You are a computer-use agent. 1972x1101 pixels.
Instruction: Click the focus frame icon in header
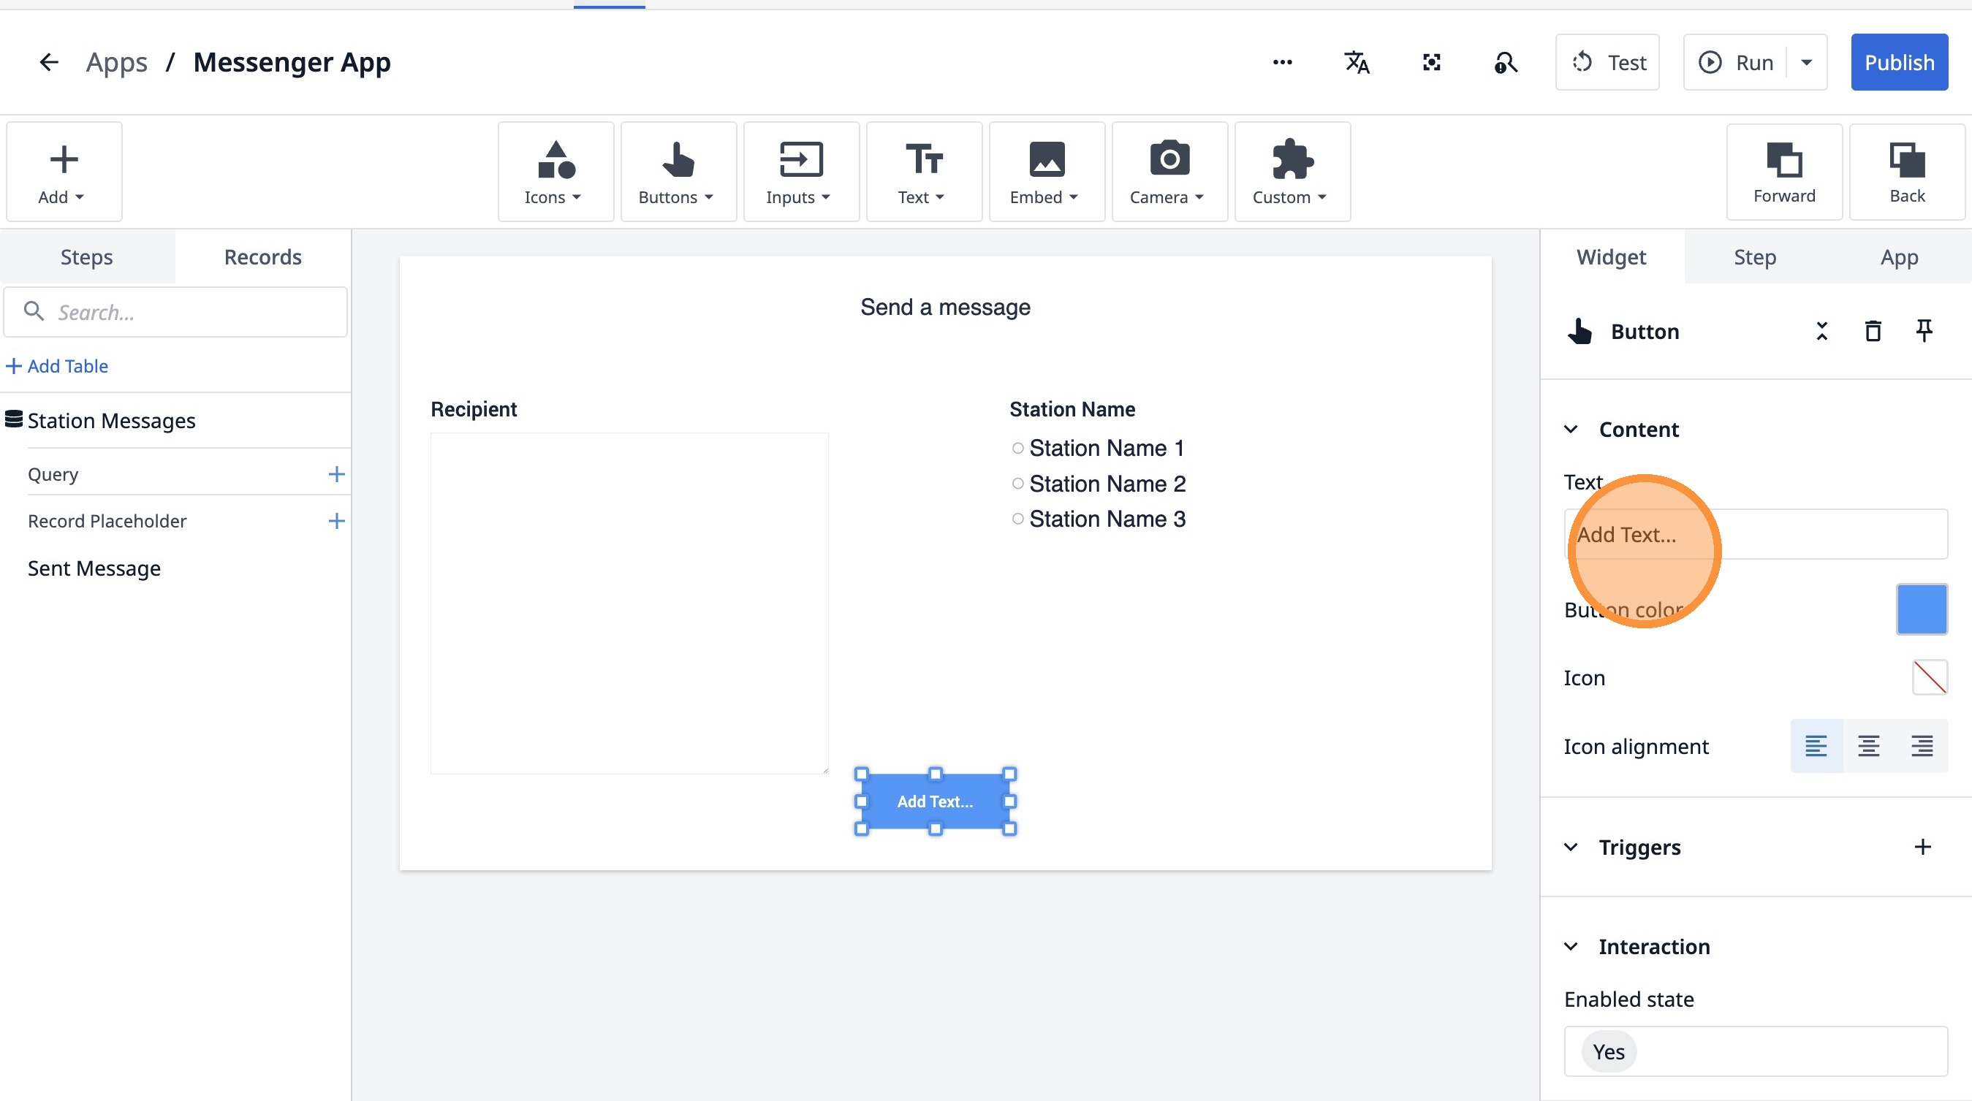point(1431,62)
